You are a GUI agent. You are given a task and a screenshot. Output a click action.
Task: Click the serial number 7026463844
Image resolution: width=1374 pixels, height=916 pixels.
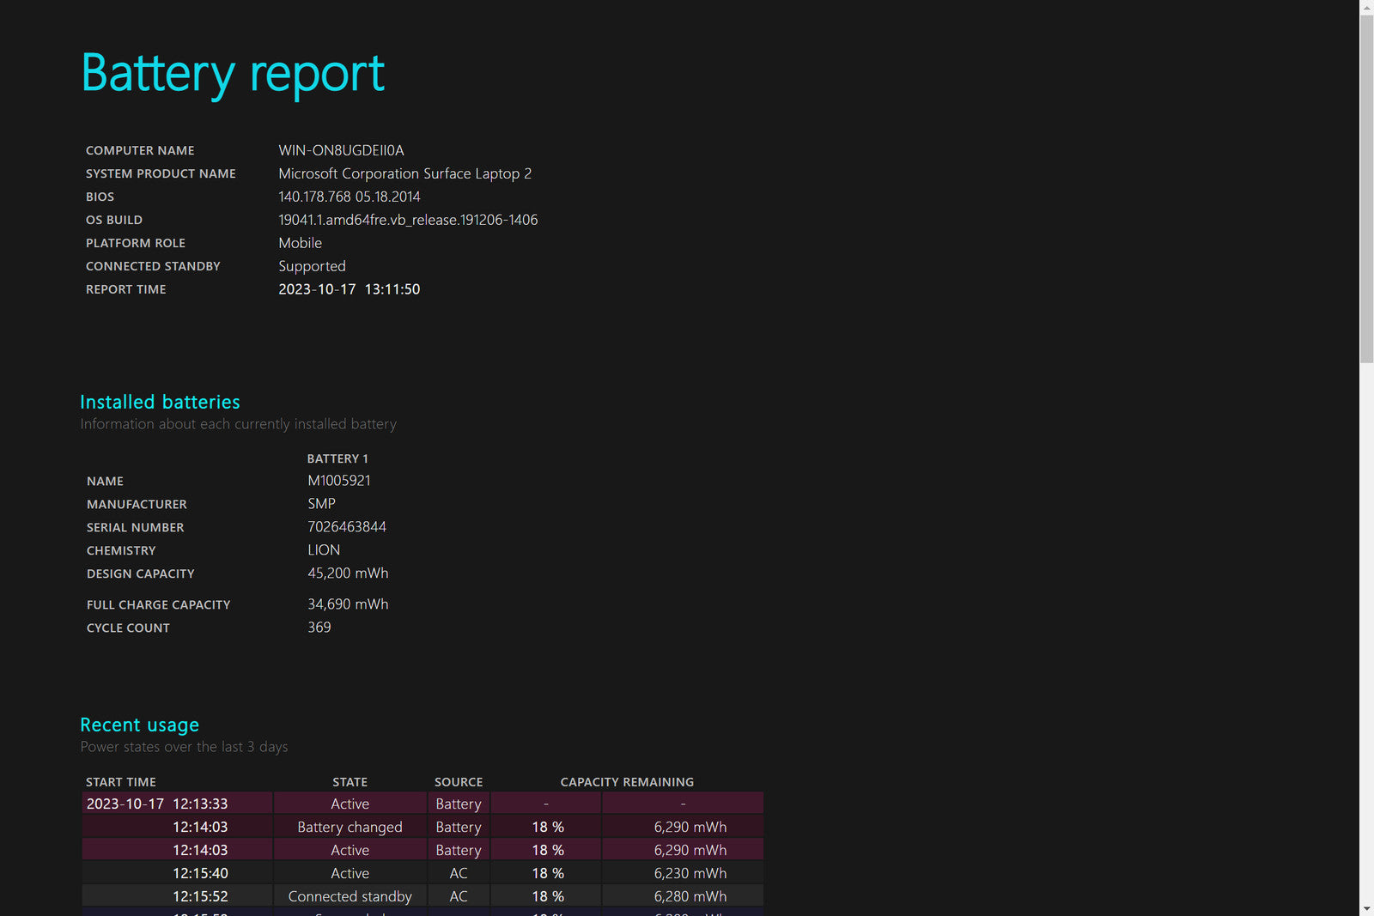point(347,527)
